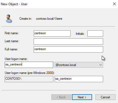
Task: Close the New Object - User dialog
Action: tap(114, 4)
